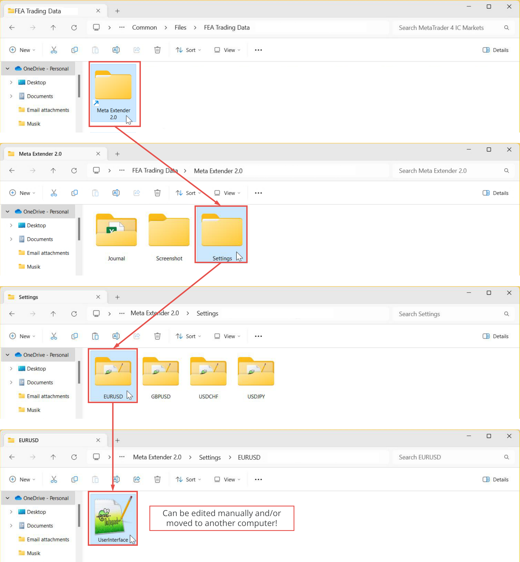The width and height of the screenshot is (520, 562).
Task: Click Refresh icon in FEA Trading Data window
Action: (x=74, y=27)
